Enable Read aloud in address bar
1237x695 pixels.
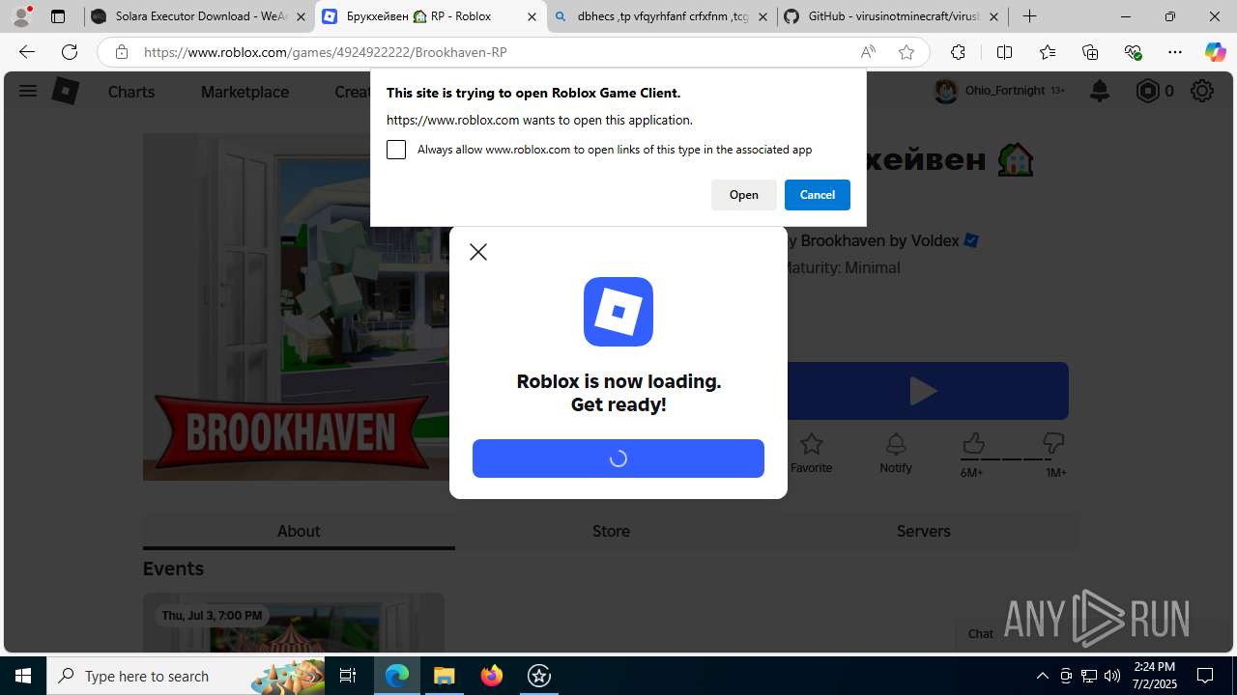pos(868,52)
